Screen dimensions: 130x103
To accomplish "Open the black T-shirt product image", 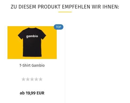I will click(x=32, y=42).
